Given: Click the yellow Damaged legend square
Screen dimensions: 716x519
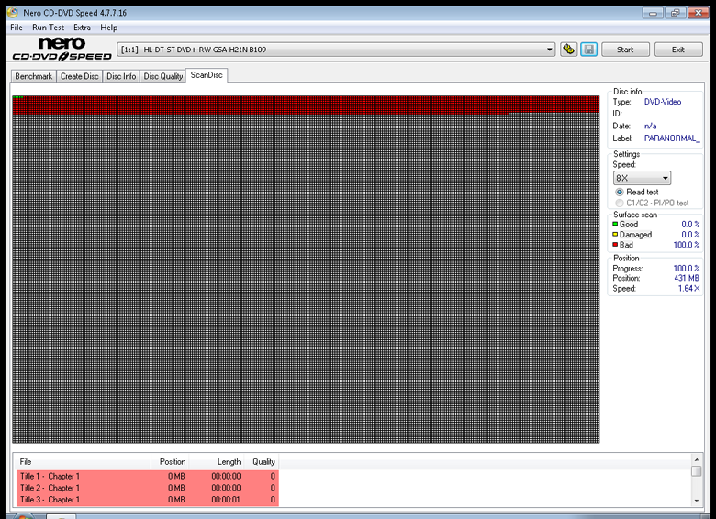Looking at the screenshot, I should 615,235.
